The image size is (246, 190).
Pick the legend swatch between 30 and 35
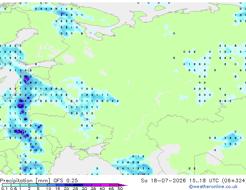pyautogui.click(x=87, y=185)
